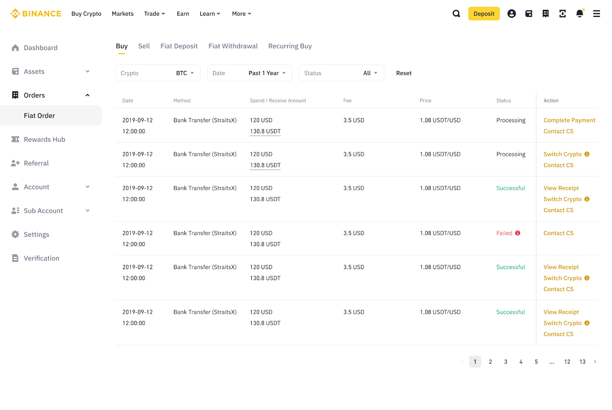Image resolution: width=612 pixels, height=410 pixels.
Task: Click the Binance logo
Action: (x=36, y=14)
